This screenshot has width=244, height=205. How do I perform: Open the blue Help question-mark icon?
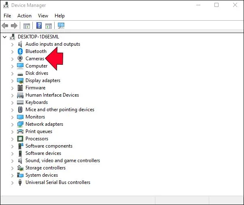click(39, 25)
